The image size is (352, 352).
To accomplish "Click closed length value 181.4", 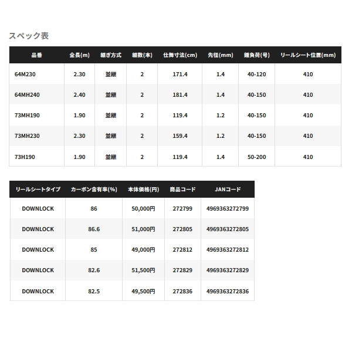I will point(180,94).
